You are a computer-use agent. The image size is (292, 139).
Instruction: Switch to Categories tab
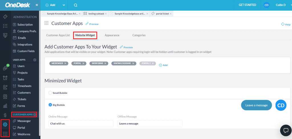[139, 35]
